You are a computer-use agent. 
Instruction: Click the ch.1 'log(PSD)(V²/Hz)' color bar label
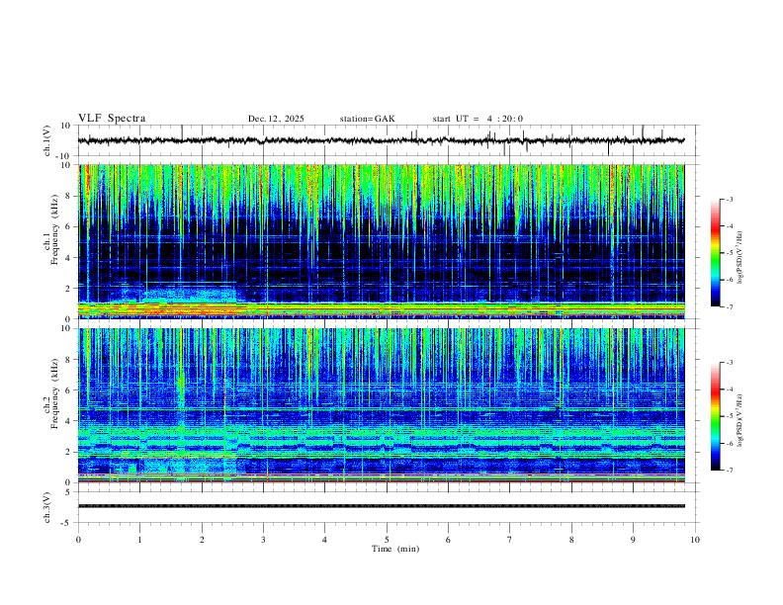coord(740,258)
